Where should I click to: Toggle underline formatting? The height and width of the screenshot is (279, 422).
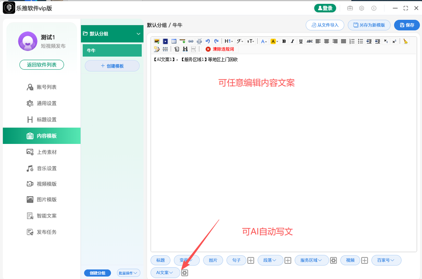(x=301, y=41)
